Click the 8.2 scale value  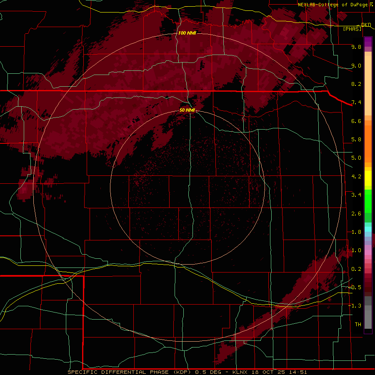coord(356,84)
